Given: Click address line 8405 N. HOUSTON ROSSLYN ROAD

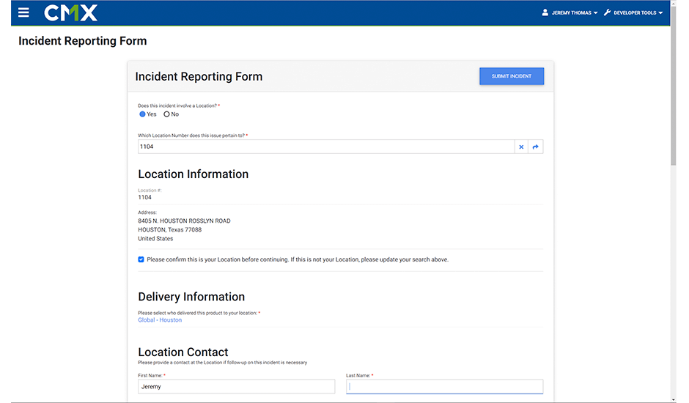Looking at the screenshot, I should [x=184, y=221].
